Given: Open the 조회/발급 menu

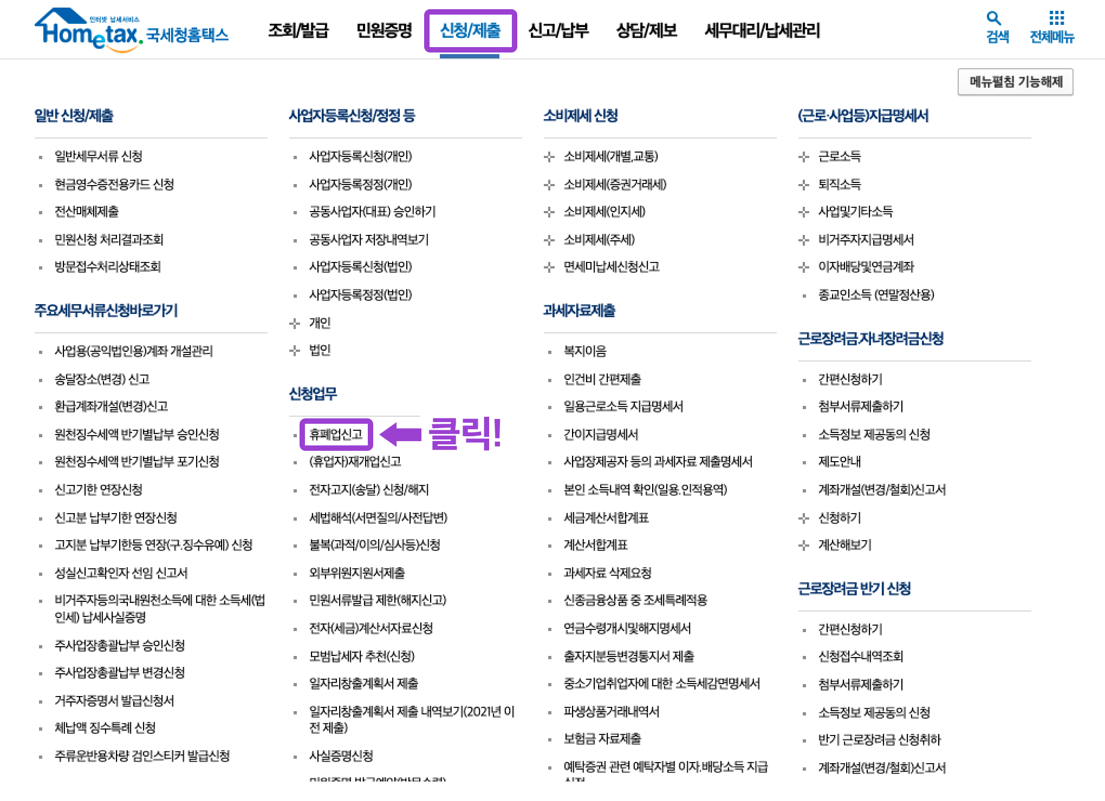Looking at the screenshot, I should pyautogui.click(x=298, y=30).
